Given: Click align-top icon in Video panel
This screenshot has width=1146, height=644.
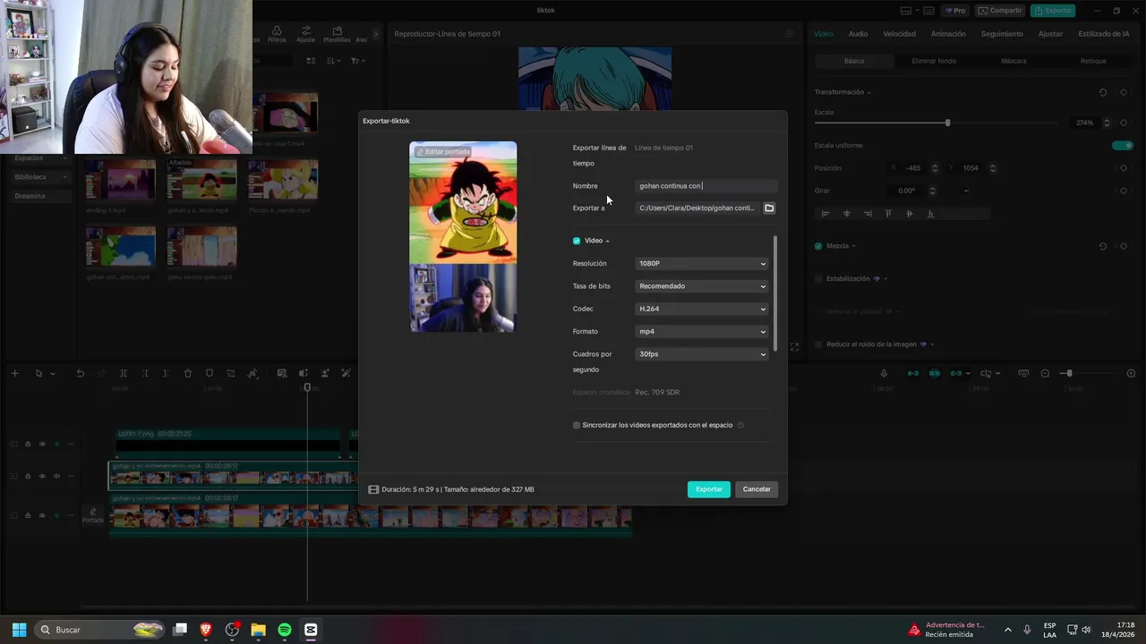Looking at the screenshot, I should pos(888,214).
